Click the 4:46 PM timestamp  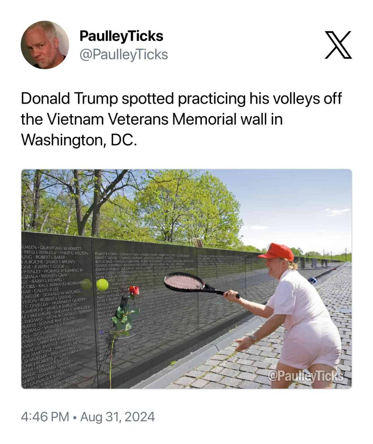[45, 417]
